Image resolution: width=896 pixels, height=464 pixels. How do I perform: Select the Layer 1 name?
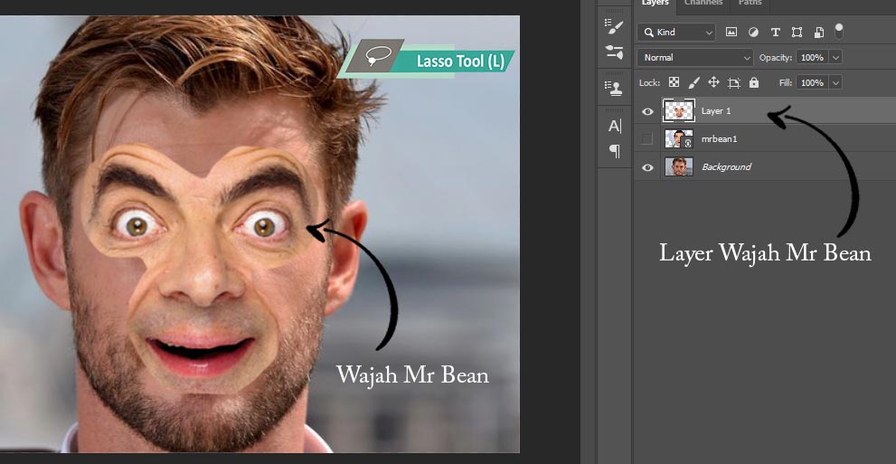716,111
